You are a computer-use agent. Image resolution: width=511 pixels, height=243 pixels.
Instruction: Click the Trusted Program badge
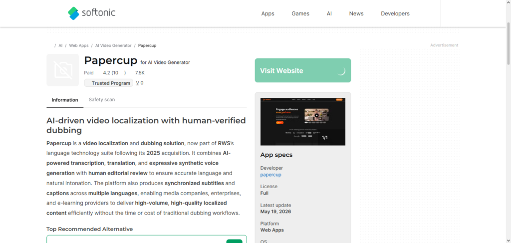pos(108,83)
